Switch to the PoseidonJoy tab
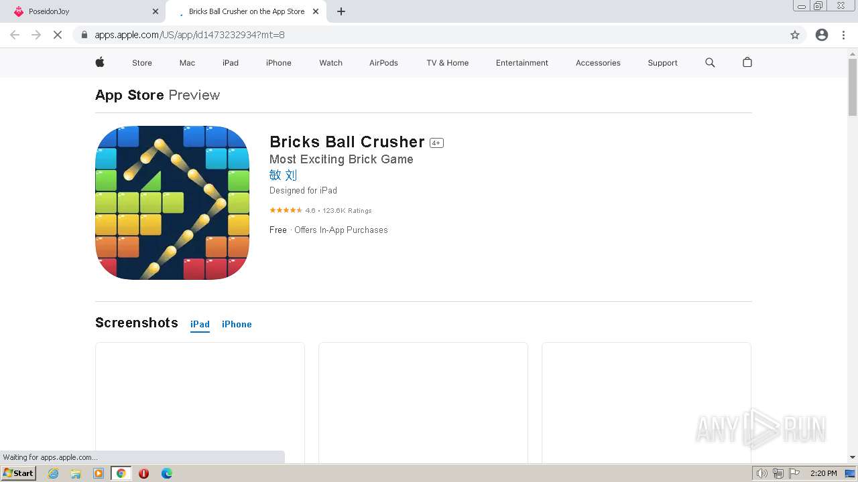Viewport: 858px width, 482px height. coord(82,11)
